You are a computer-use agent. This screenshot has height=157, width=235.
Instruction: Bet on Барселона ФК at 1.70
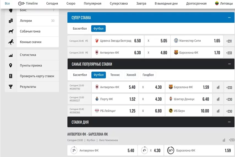pyautogui.click(x=197, y=53)
